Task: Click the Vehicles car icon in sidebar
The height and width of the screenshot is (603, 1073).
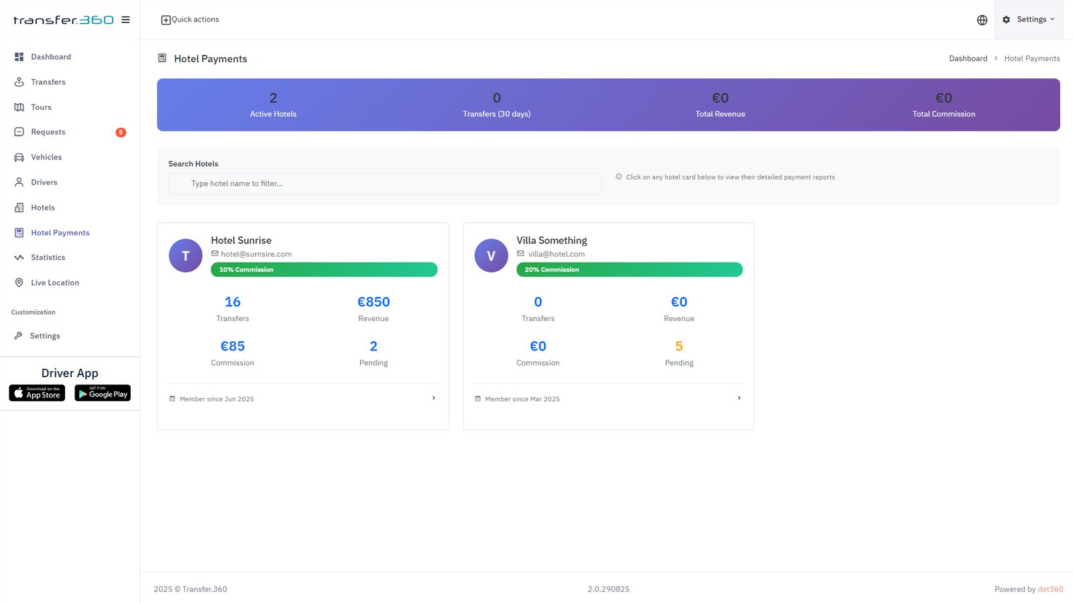Action: 19,157
